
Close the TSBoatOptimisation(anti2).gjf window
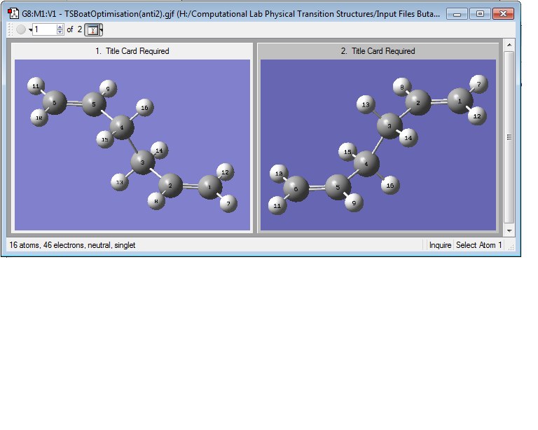pyautogui.click(x=504, y=14)
